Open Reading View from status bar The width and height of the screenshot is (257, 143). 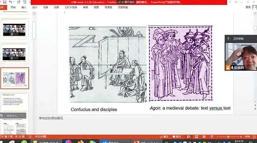(x=203, y=136)
